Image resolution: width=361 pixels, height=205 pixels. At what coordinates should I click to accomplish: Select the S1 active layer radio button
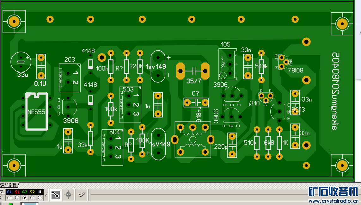[x=17, y=198]
